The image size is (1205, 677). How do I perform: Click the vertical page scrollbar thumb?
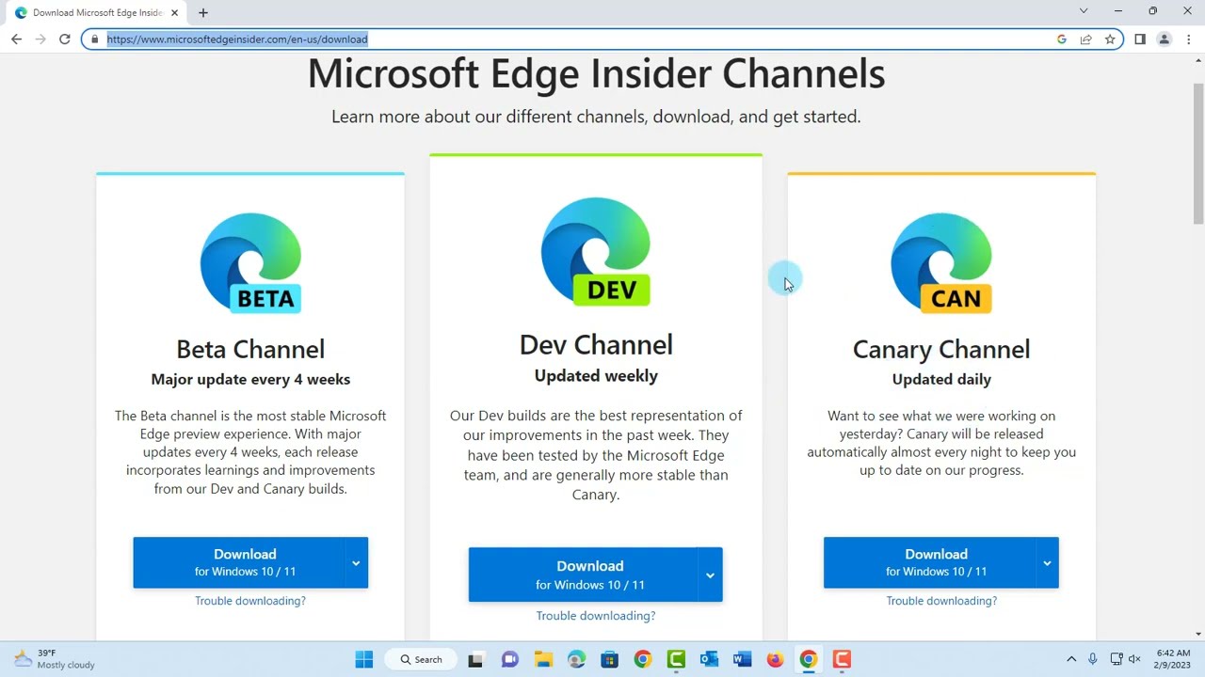pos(1197,154)
